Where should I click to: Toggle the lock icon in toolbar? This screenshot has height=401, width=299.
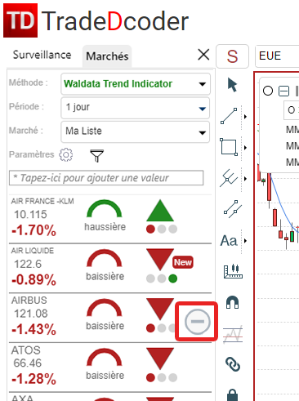tap(232, 395)
